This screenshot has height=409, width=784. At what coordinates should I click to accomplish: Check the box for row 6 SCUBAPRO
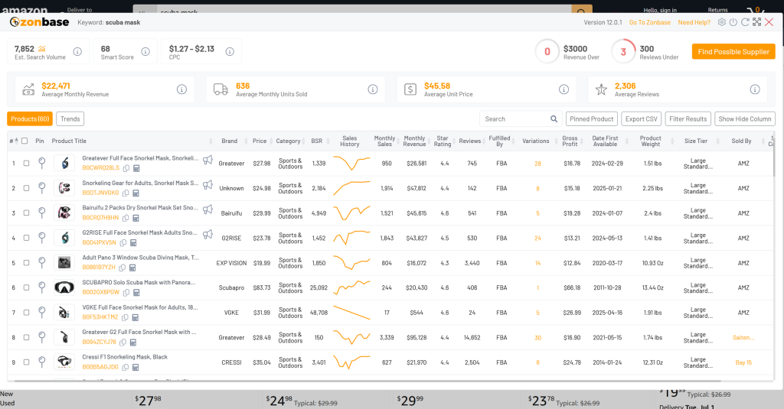(x=27, y=287)
